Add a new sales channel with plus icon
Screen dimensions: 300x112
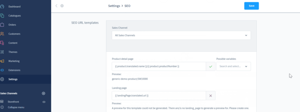click(x=43, y=93)
